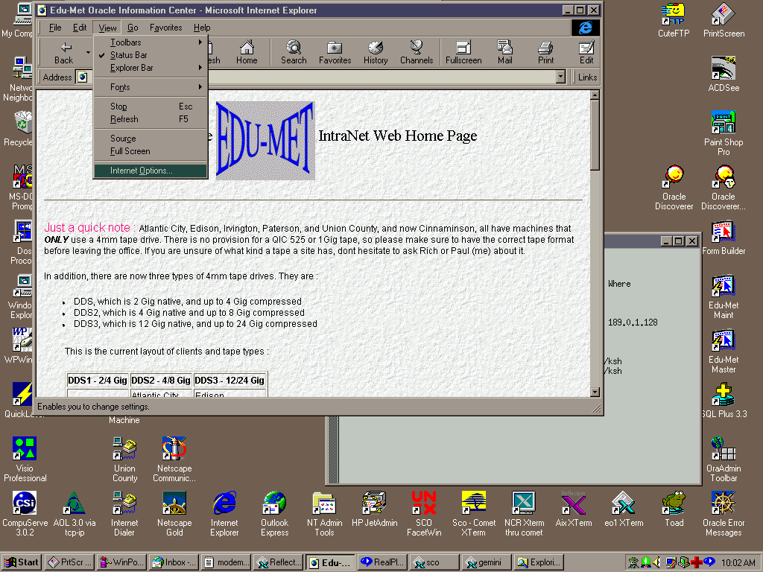Open the Form Builder desktop icon

pos(724,238)
